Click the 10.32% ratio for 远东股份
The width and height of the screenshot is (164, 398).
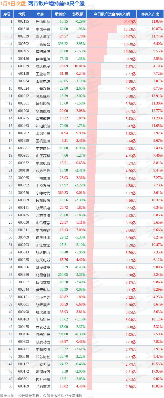pos(157,200)
